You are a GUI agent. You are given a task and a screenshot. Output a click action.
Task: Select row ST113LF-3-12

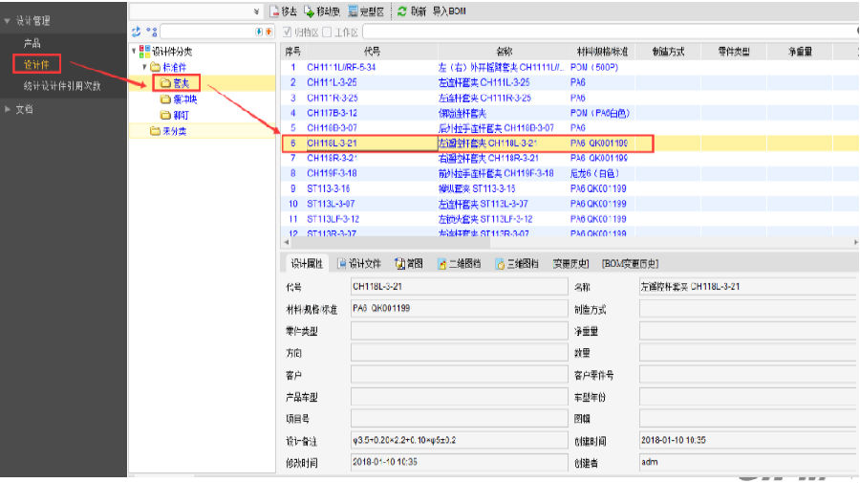pyautogui.click(x=570, y=219)
